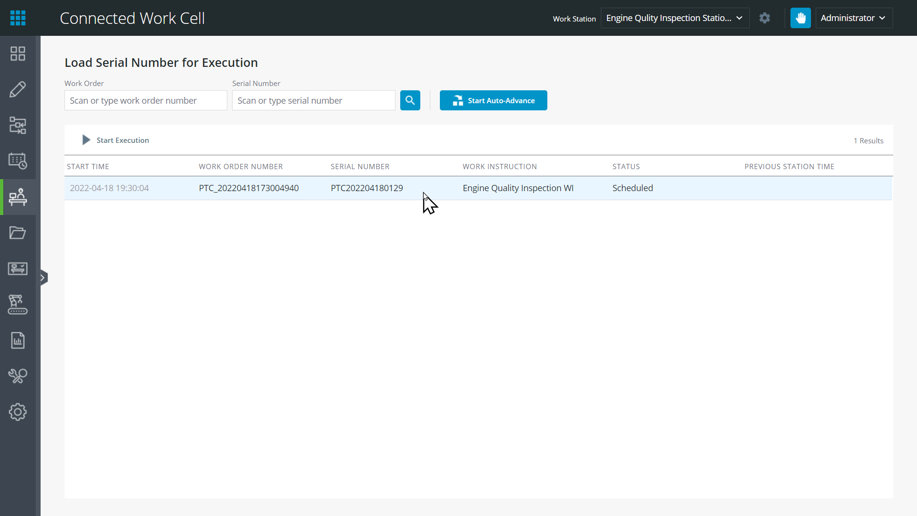Open the pencil authoring sidebar icon

18,89
